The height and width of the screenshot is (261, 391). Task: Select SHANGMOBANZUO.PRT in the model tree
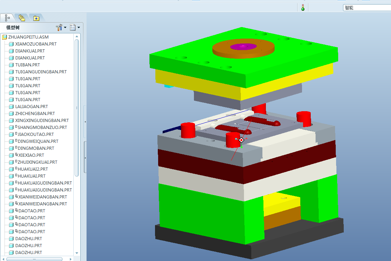tap(42, 128)
